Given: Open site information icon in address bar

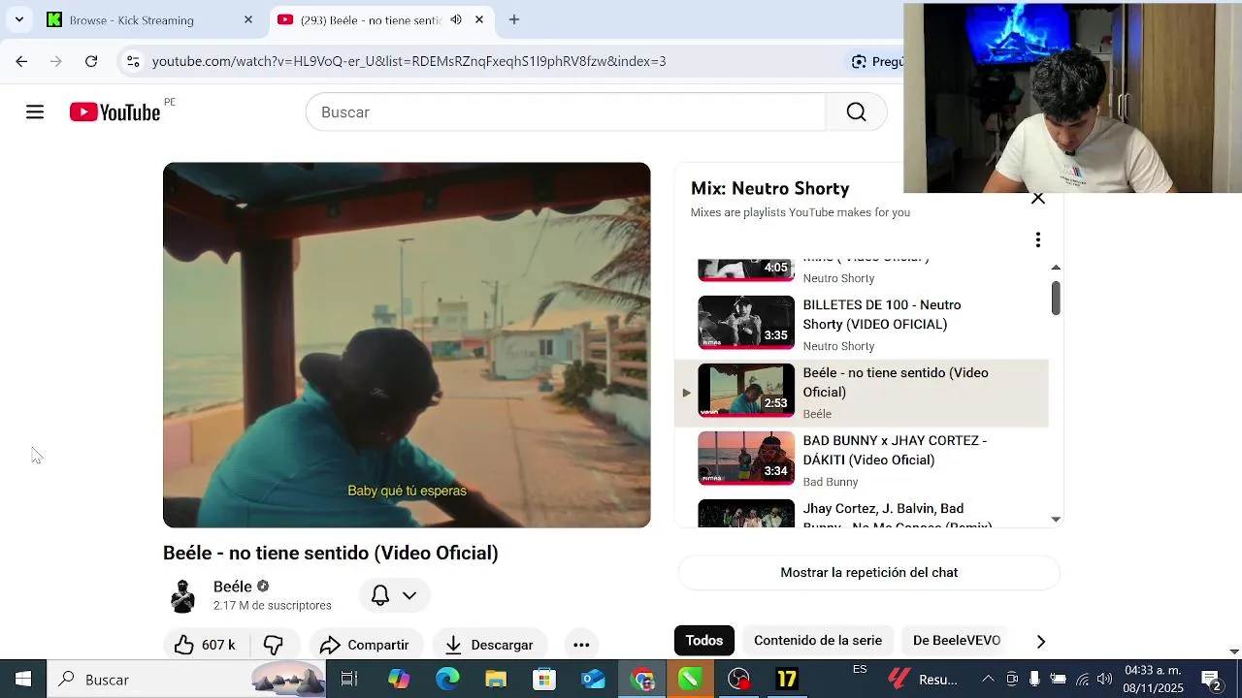Looking at the screenshot, I should 133,61.
